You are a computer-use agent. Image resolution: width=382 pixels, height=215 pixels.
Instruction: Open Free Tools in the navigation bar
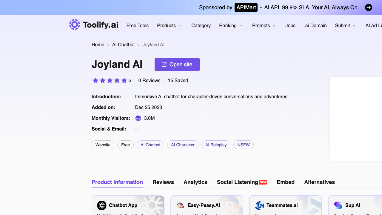click(138, 26)
